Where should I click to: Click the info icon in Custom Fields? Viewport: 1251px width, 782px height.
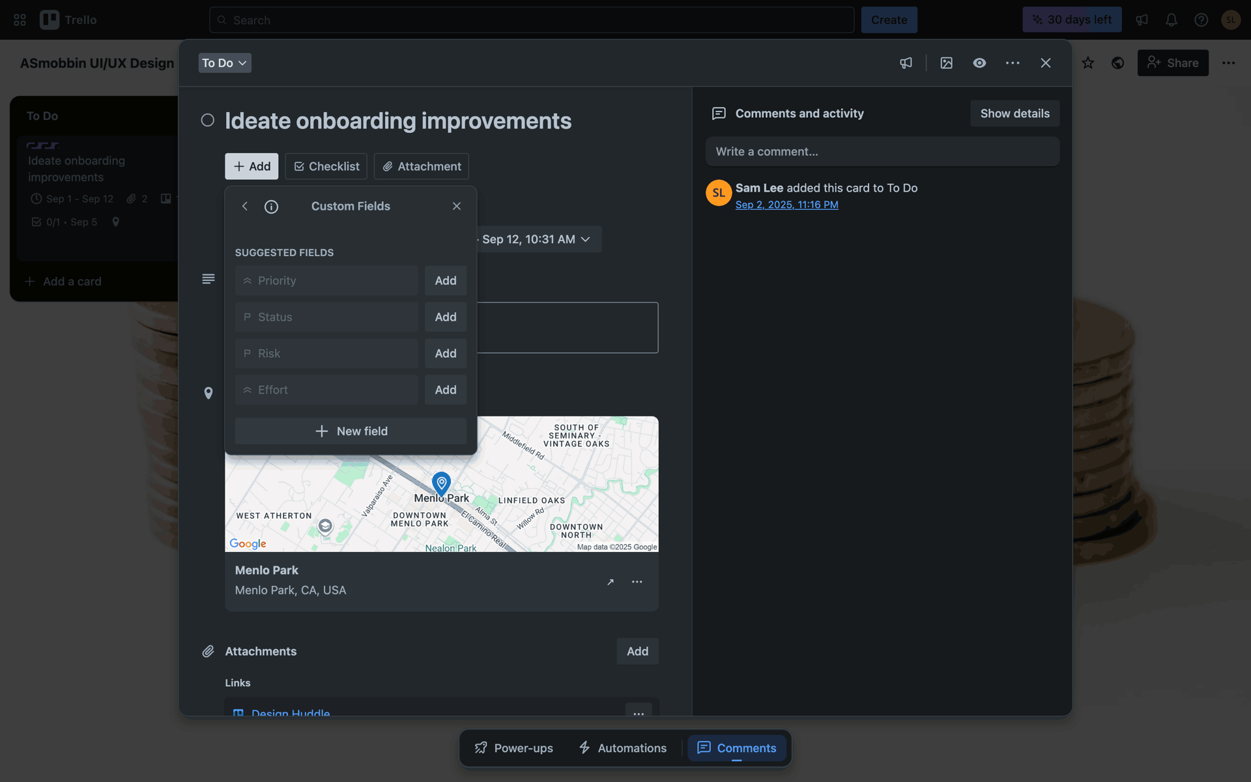(271, 207)
